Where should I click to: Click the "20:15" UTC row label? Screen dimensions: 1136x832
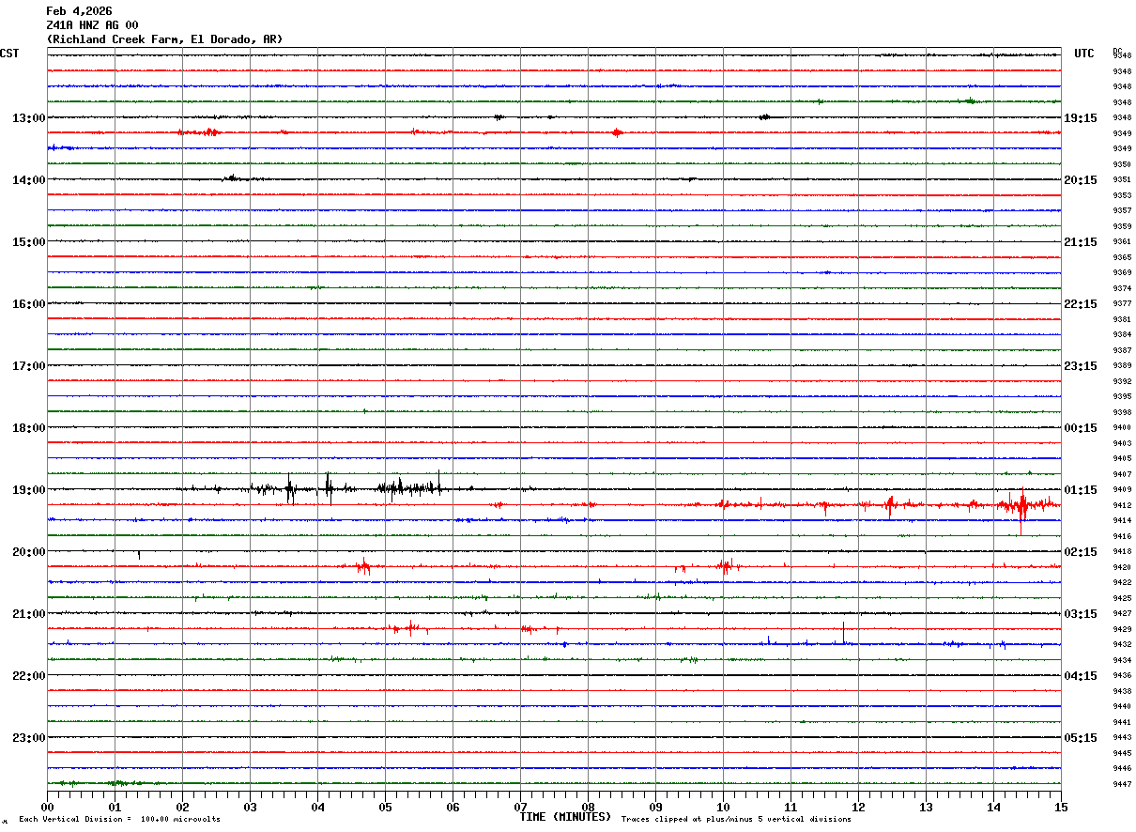pyautogui.click(x=1081, y=180)
